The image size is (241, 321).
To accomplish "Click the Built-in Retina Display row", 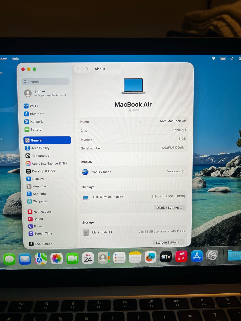I will (133, 197).
